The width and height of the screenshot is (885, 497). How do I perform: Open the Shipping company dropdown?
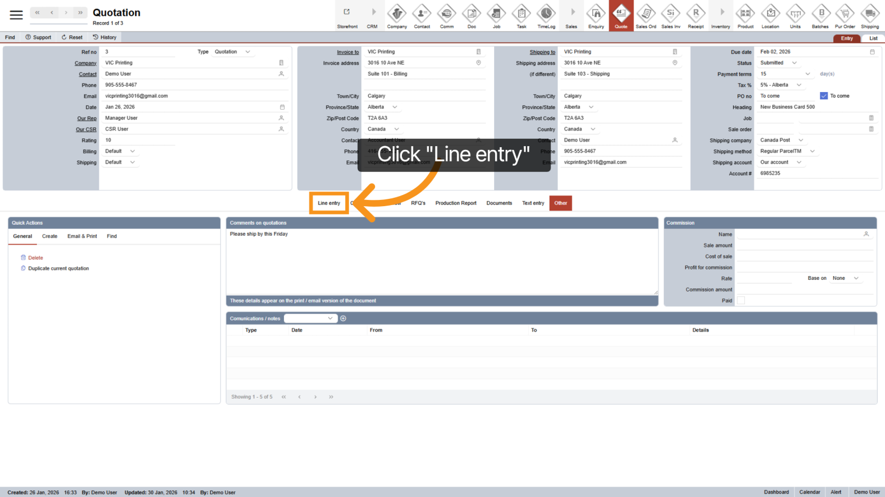click(801, 140)
